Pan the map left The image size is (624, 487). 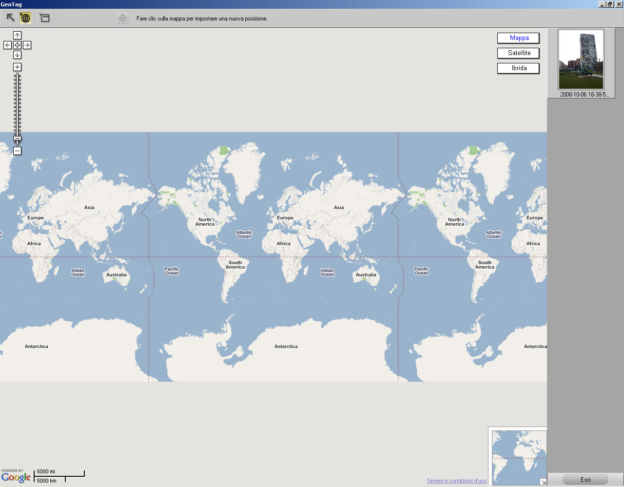7,45
